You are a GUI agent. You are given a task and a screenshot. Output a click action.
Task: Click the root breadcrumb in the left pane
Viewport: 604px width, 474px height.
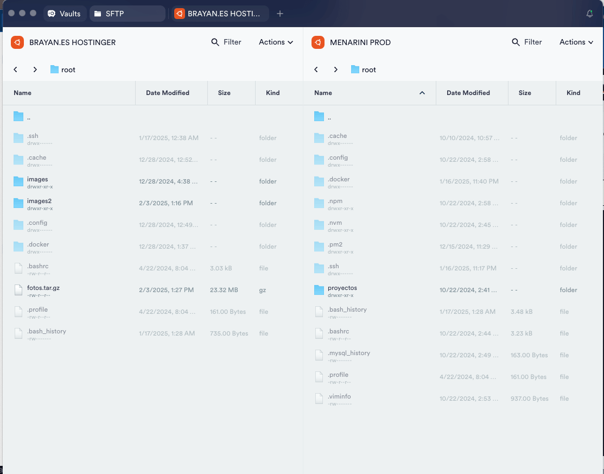tap(63, 69)
